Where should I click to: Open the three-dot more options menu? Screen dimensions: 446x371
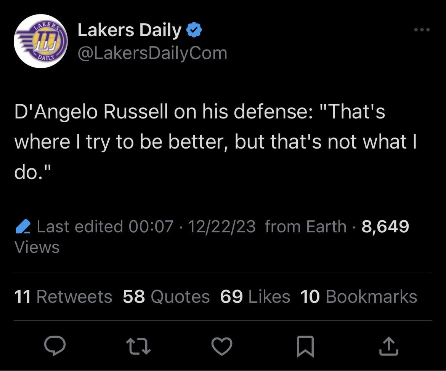tap(422, 30)
